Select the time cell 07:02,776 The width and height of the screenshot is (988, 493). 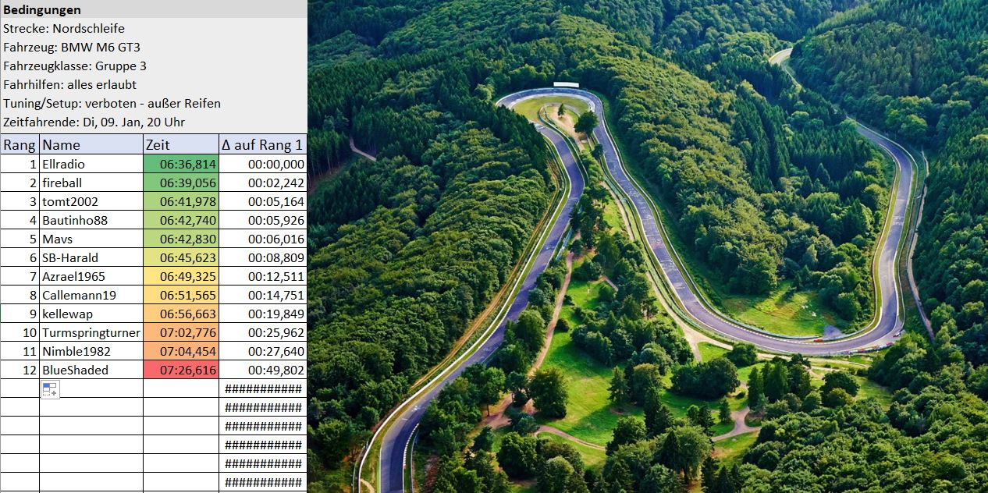[x=181, y=332]
